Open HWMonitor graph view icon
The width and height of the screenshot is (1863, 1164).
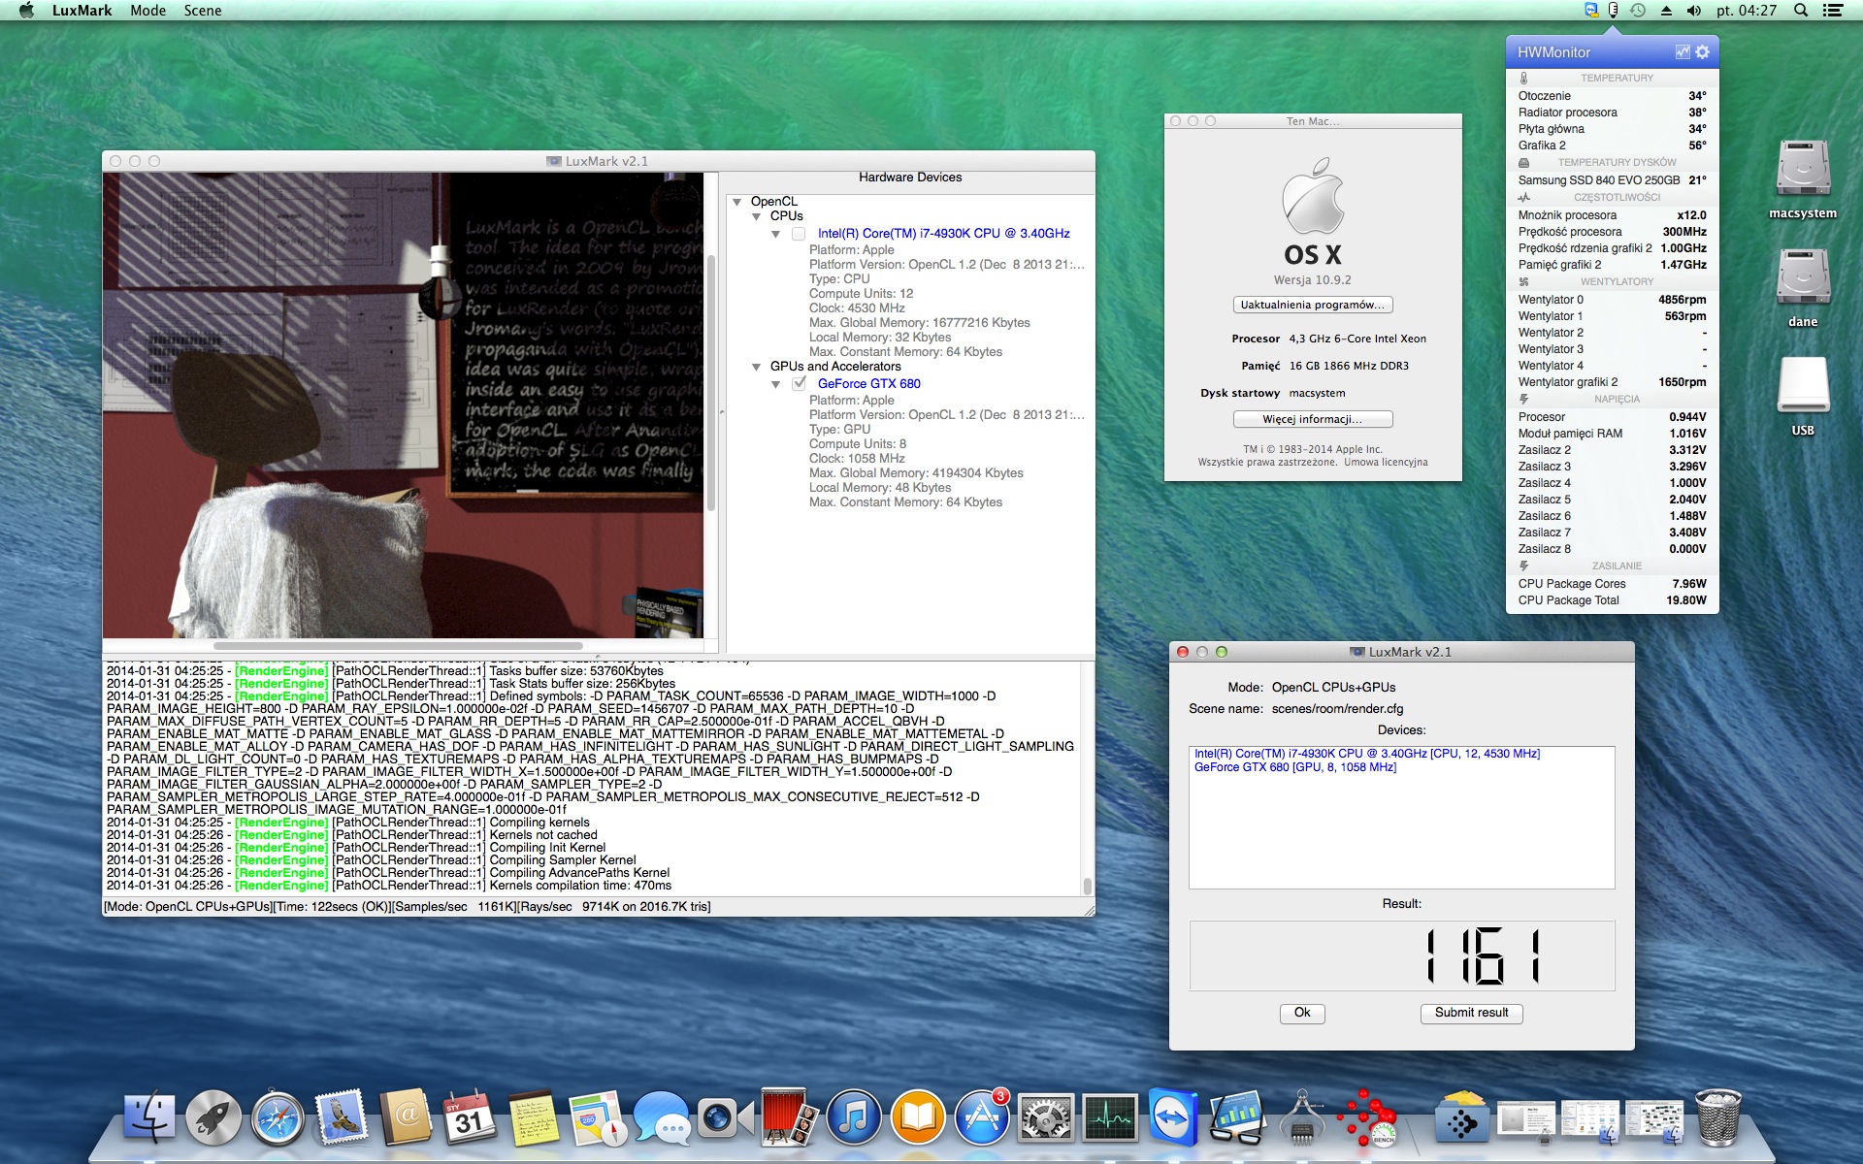pyautogui.click(x=1683, y=52)
